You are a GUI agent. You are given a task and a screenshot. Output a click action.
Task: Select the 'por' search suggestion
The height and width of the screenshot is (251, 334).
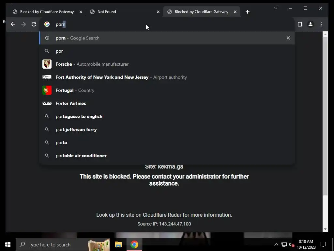167,51
